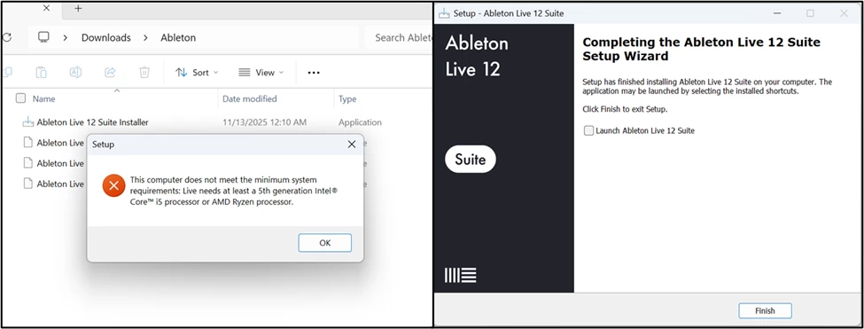The height and width of the screenshot is (329, 864).
Task: Click the Paste icon in the toolbar
Action: pos(41,72)
